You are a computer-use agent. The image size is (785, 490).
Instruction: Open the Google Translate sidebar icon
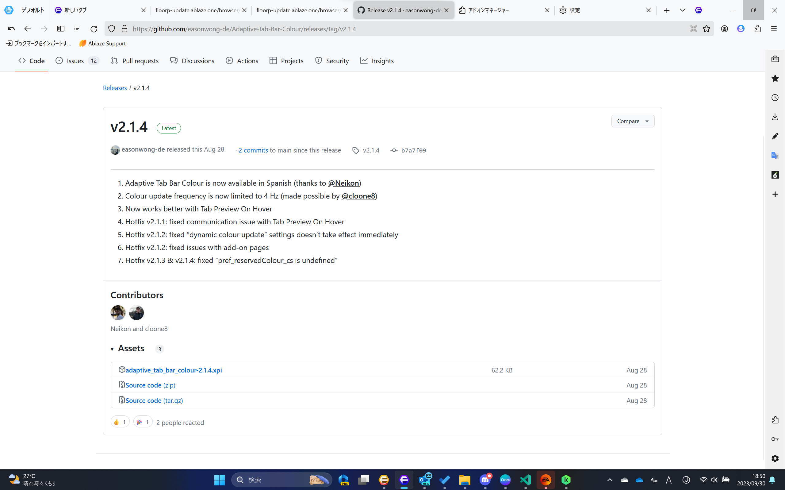(775, 155)
